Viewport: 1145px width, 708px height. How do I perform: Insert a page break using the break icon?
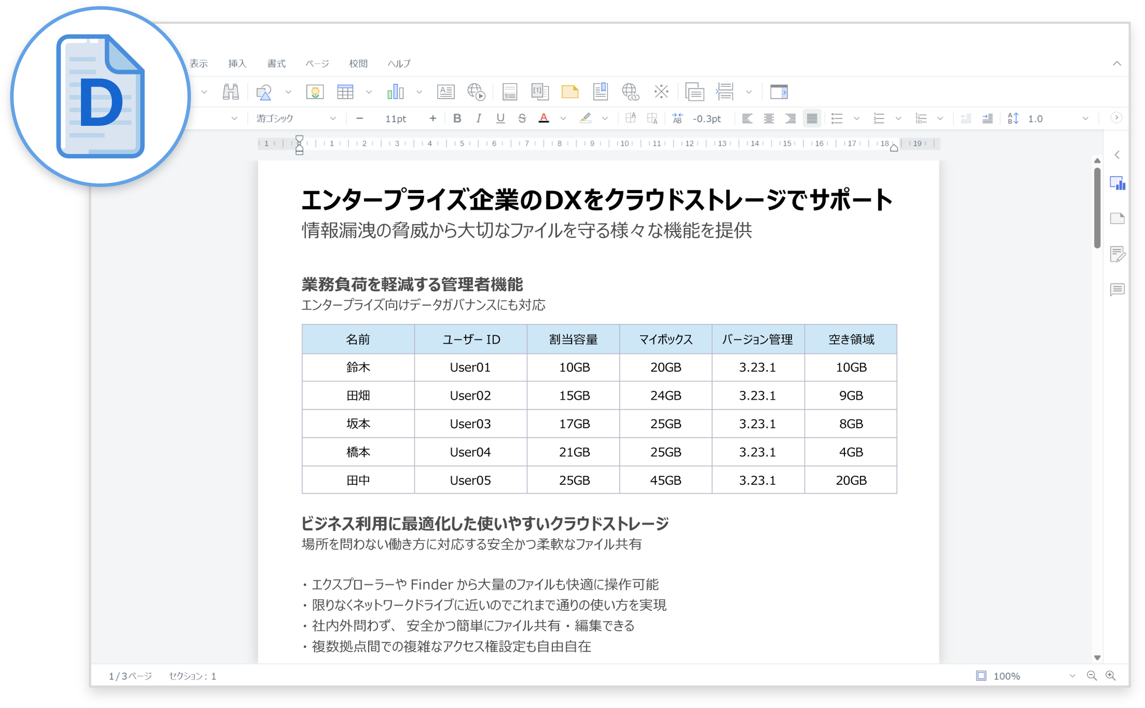pyautogui.click(x=725, y=92)
